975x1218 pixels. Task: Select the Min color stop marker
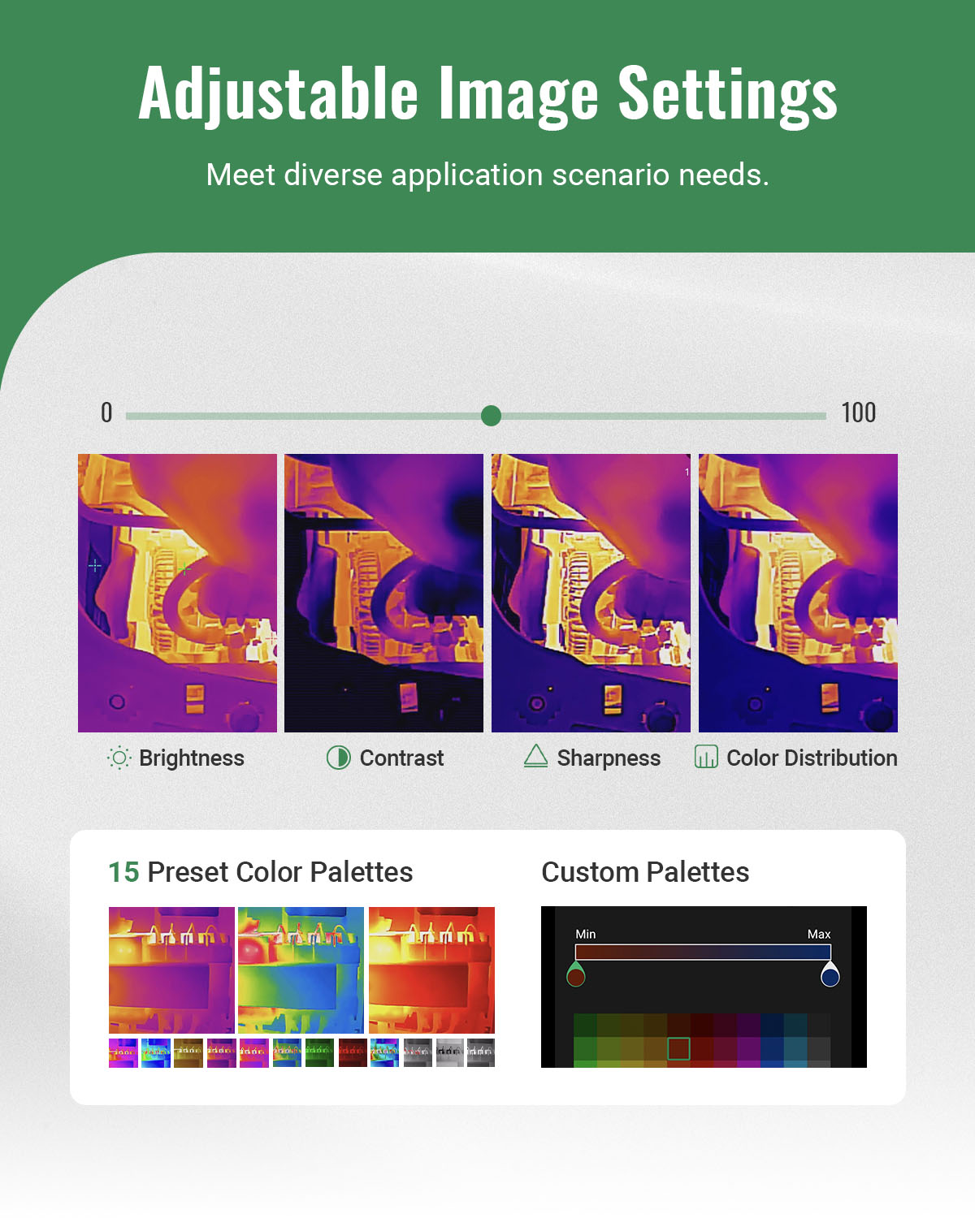pyautogui.click(x=576, y=974)
